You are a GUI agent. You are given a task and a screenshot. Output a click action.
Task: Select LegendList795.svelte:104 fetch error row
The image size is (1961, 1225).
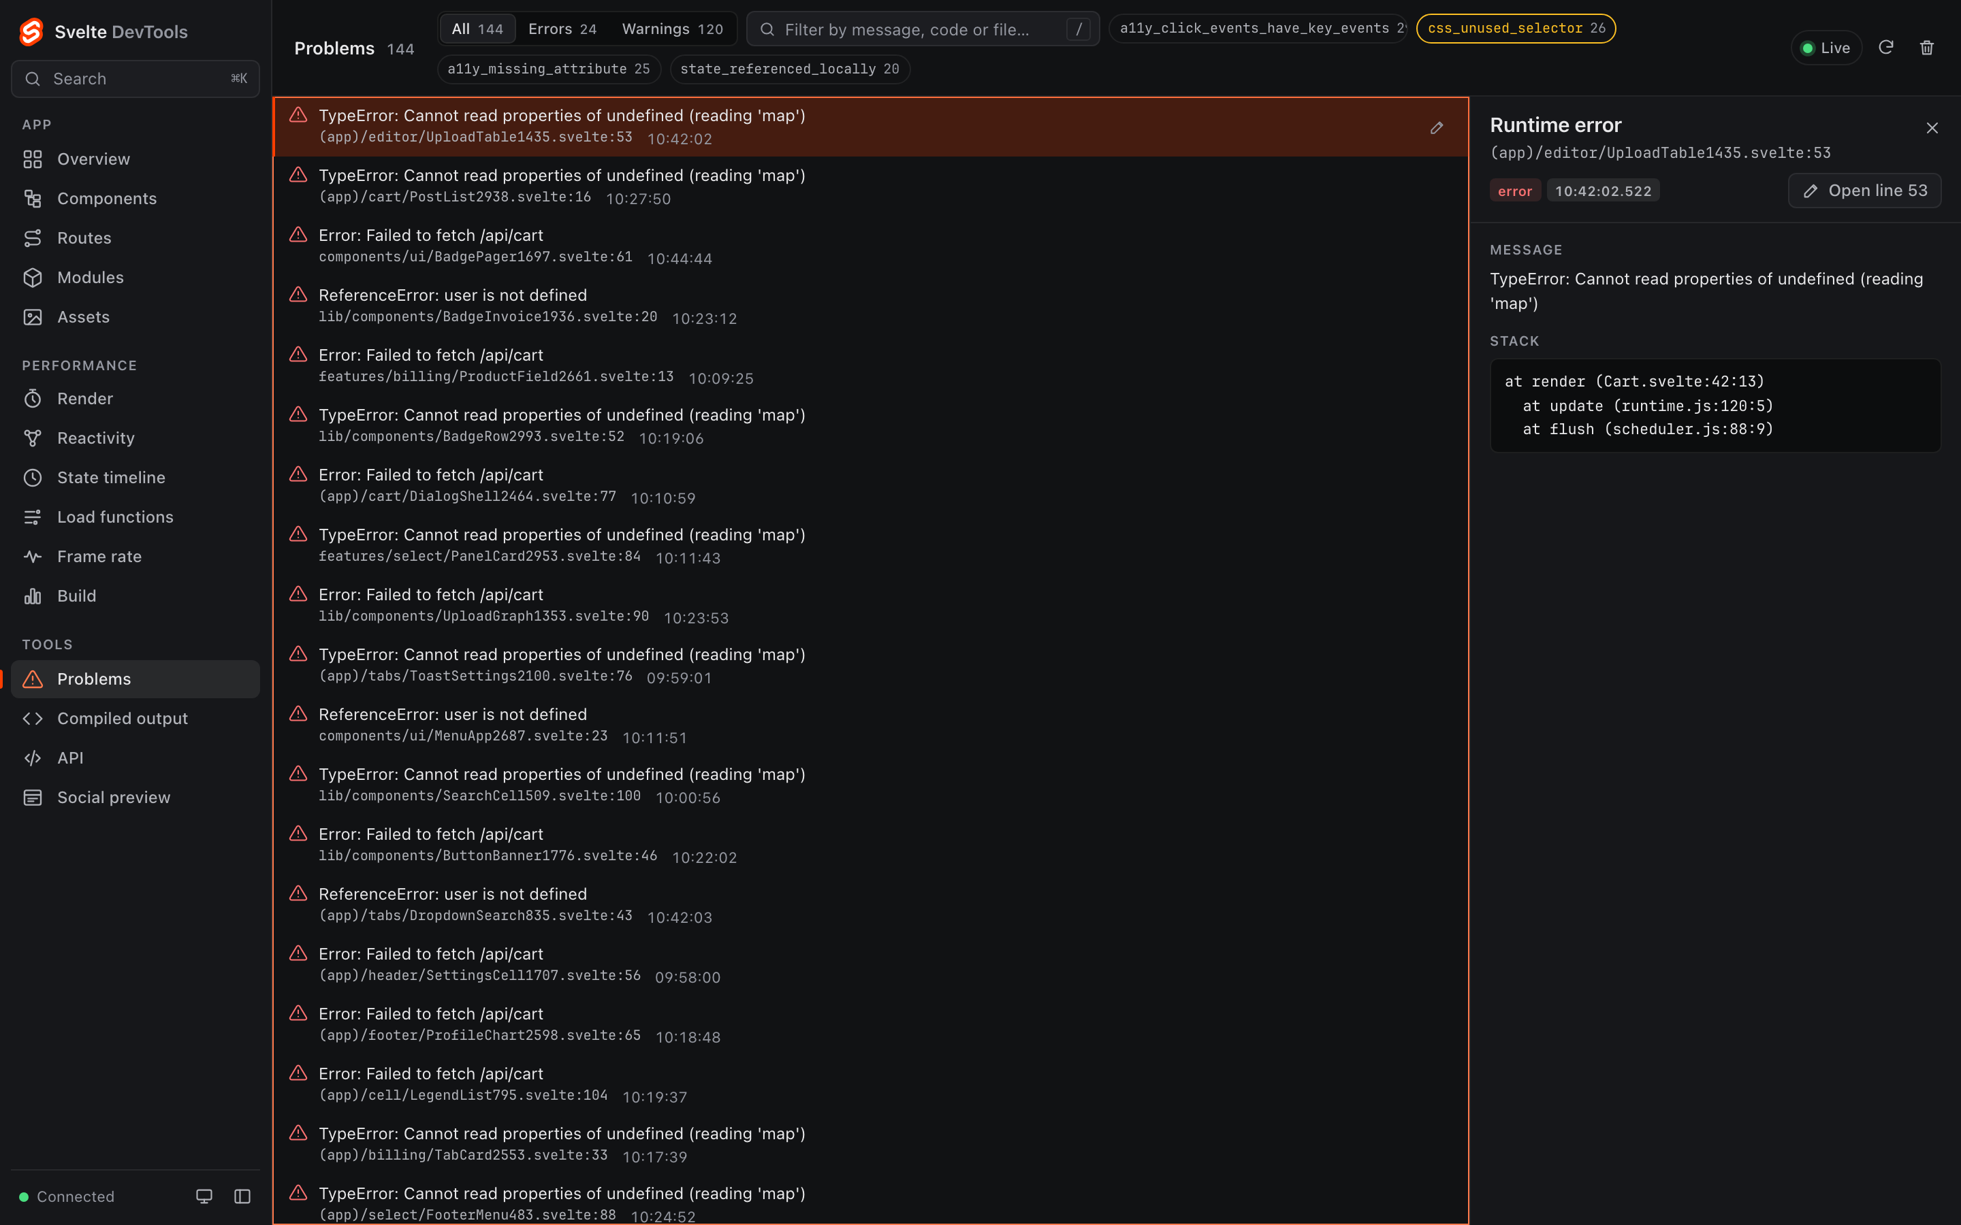871,1085
